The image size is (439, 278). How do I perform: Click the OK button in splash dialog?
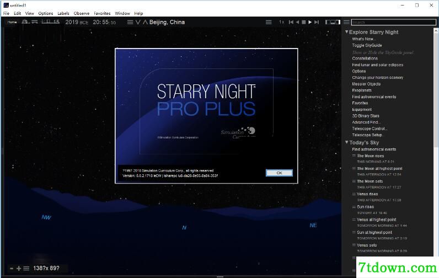(x=279, y=173)
